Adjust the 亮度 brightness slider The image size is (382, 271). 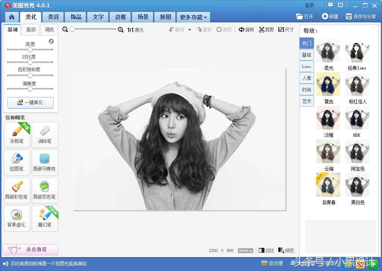point(30,50)
